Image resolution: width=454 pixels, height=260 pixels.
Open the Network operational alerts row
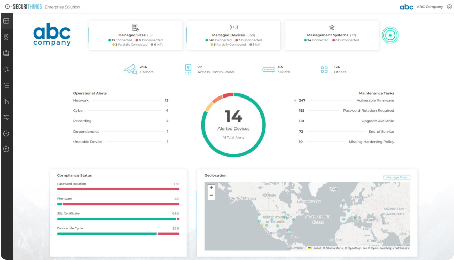click(x=121, y=101)
